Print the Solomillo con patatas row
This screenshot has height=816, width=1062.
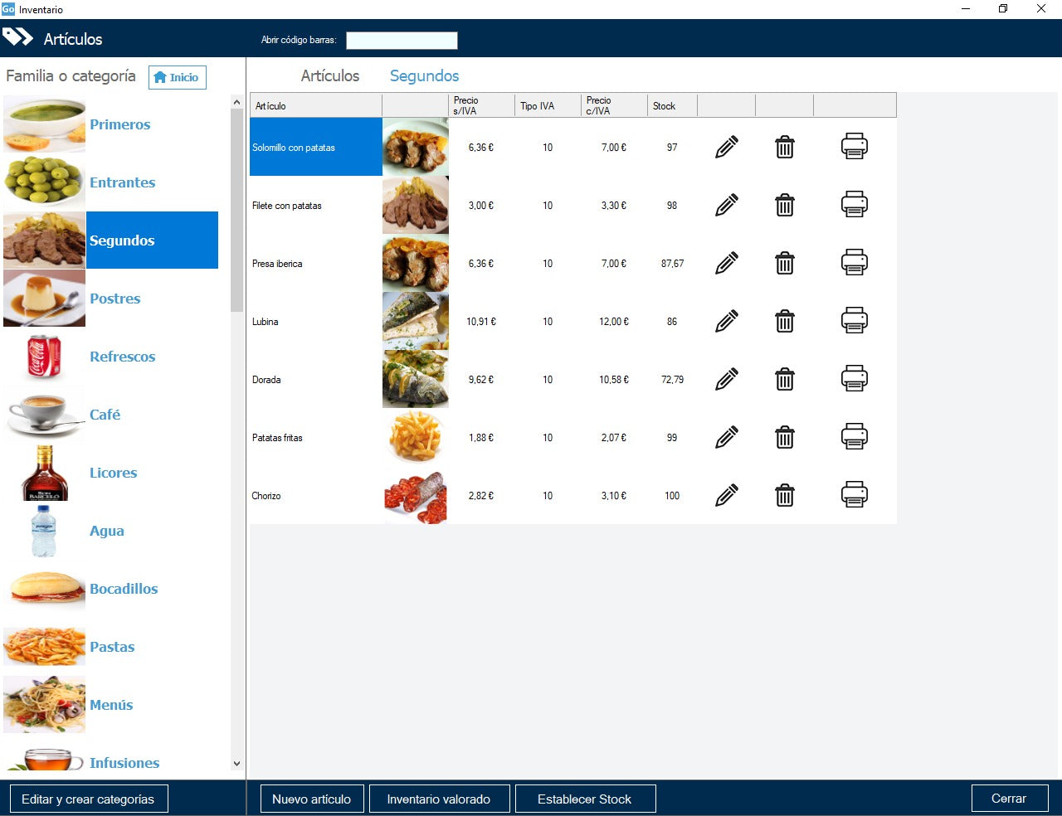854,147
